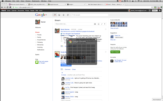Open the more dropdown in Google bar
The height and width of the screenshot is (101, 163).
[x=41, y=11]
